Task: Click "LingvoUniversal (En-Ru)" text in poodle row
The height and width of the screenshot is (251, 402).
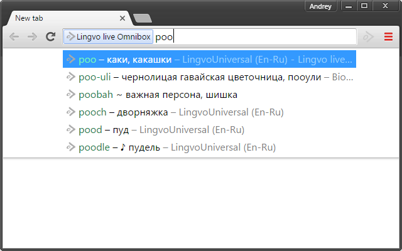Action: [223, 147]
